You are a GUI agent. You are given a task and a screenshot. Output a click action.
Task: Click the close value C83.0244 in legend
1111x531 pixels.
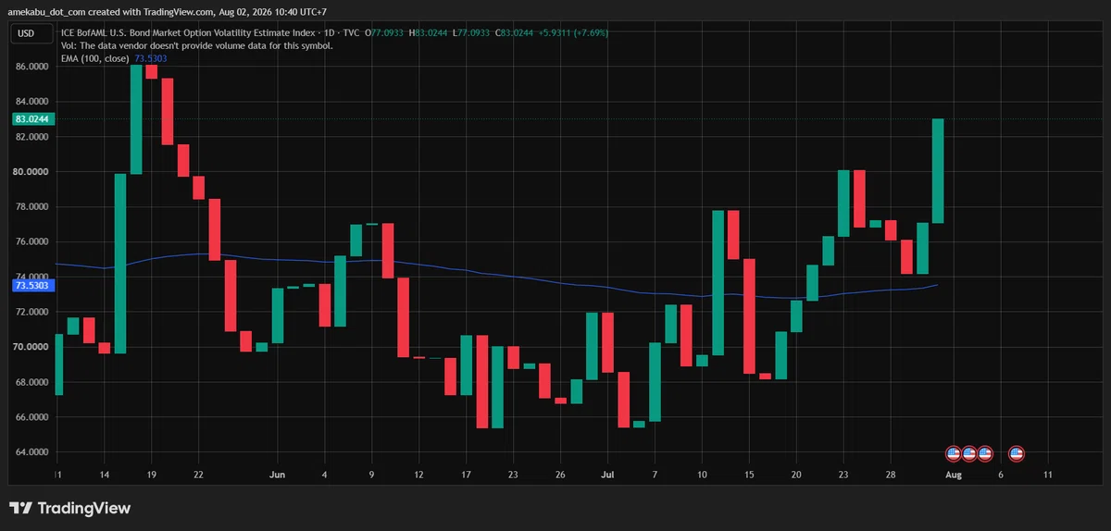514,33
